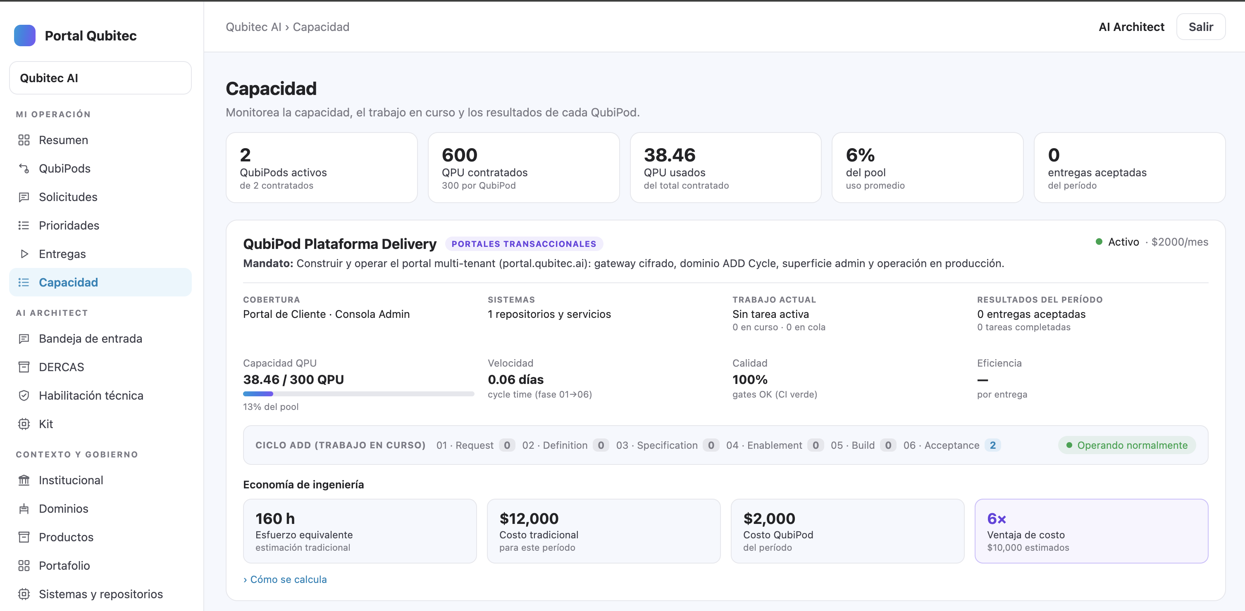Click the Portafolio grid icon

point(24,566)
